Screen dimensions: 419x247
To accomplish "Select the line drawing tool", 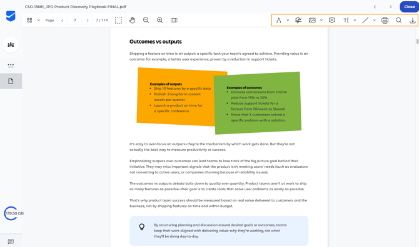I will click(365, 20).
